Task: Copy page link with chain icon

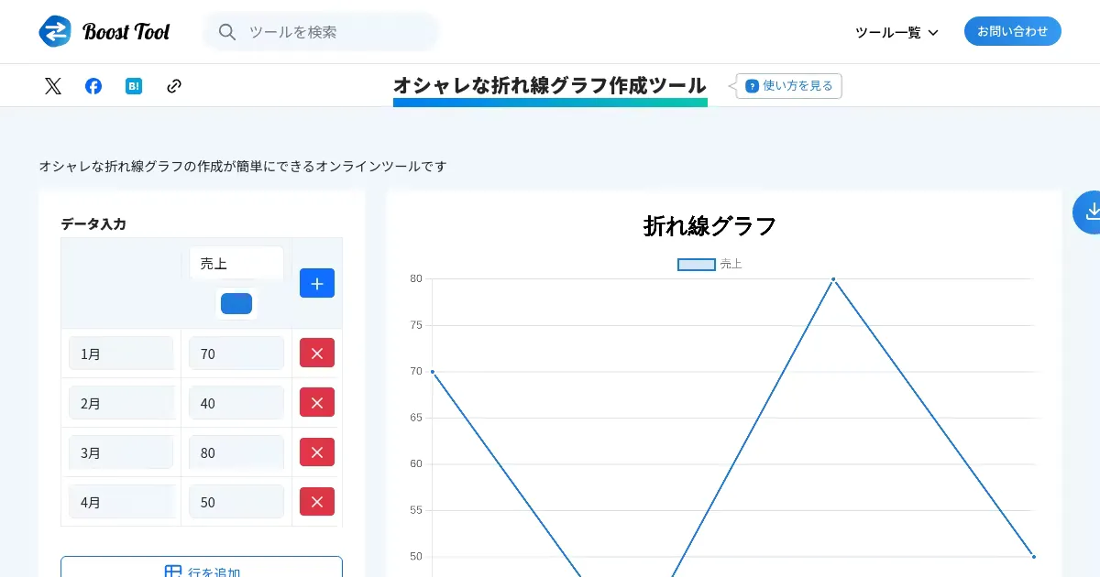Action: pyautogui.click(x=174, y=86)
